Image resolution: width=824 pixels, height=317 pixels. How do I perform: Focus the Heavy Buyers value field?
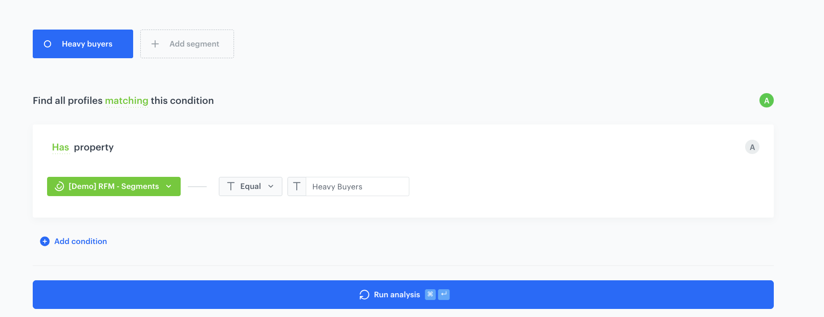click(357, 186)
